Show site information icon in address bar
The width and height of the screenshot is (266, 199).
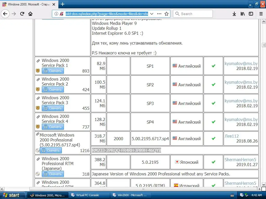[56, 14]
